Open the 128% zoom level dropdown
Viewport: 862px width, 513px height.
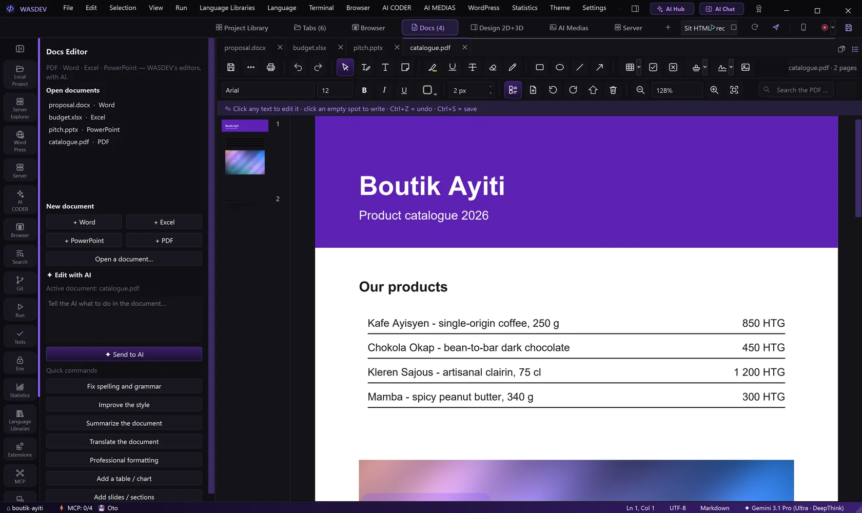[x=677, y=90]
